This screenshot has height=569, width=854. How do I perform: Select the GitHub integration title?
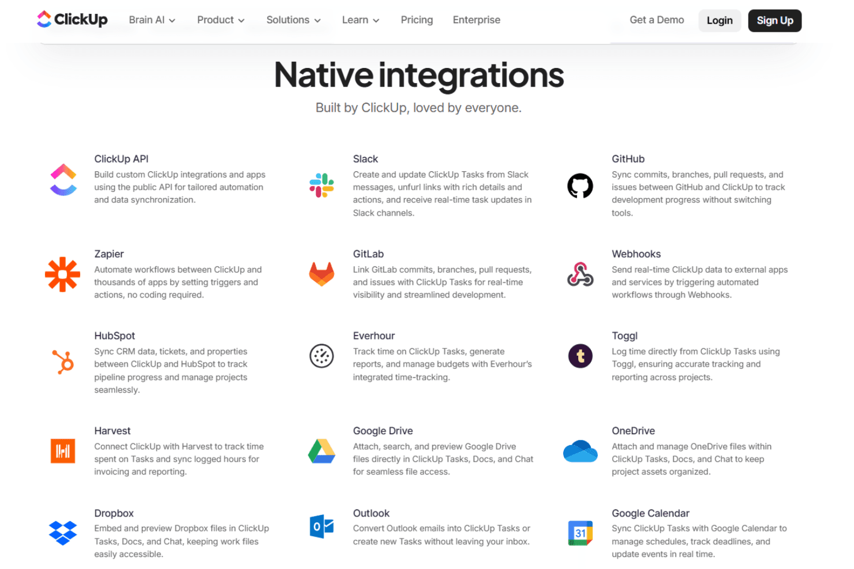click(x=628, y=159)
